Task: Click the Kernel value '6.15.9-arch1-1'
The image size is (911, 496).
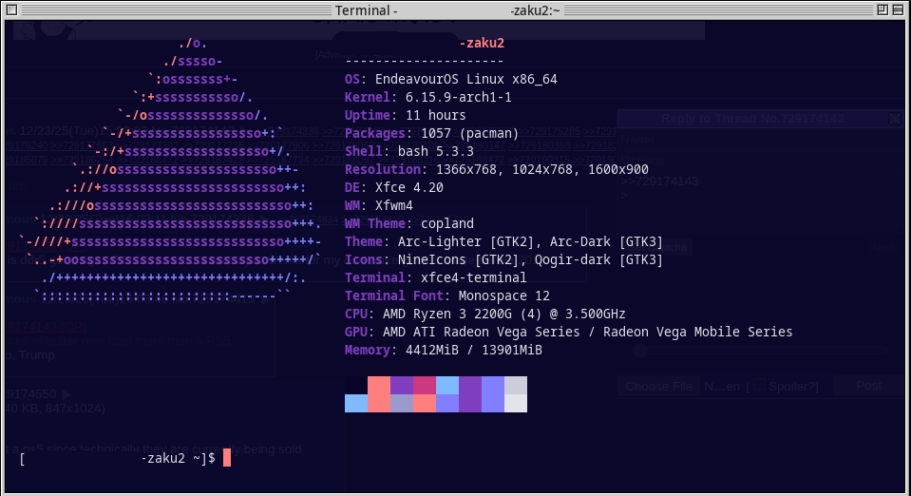Action: 459,97
